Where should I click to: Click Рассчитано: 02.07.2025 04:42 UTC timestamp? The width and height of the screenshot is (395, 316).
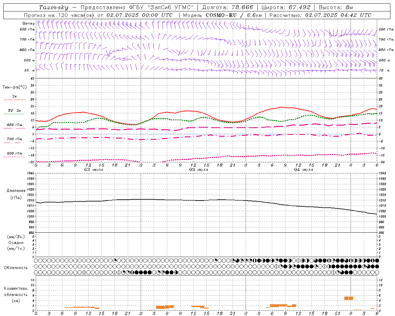pos(320,15)
